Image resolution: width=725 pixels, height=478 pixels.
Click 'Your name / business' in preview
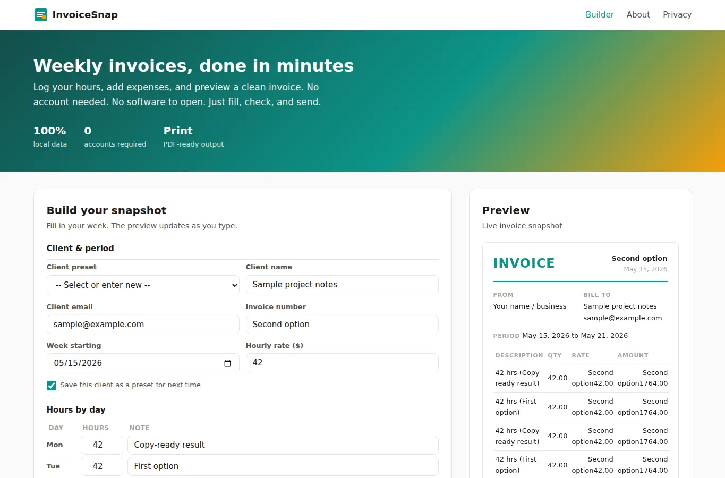coord(530,306)
